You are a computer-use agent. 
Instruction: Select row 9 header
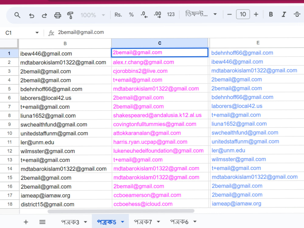point(9,124)
